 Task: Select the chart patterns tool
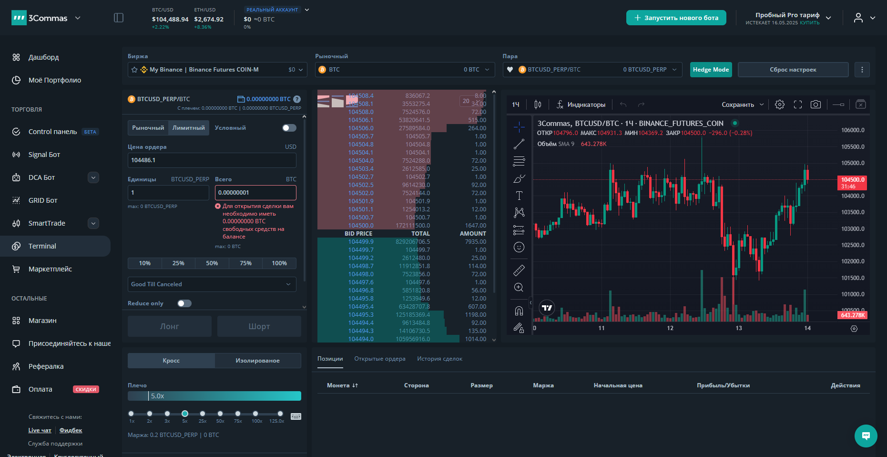pos(519,213)
